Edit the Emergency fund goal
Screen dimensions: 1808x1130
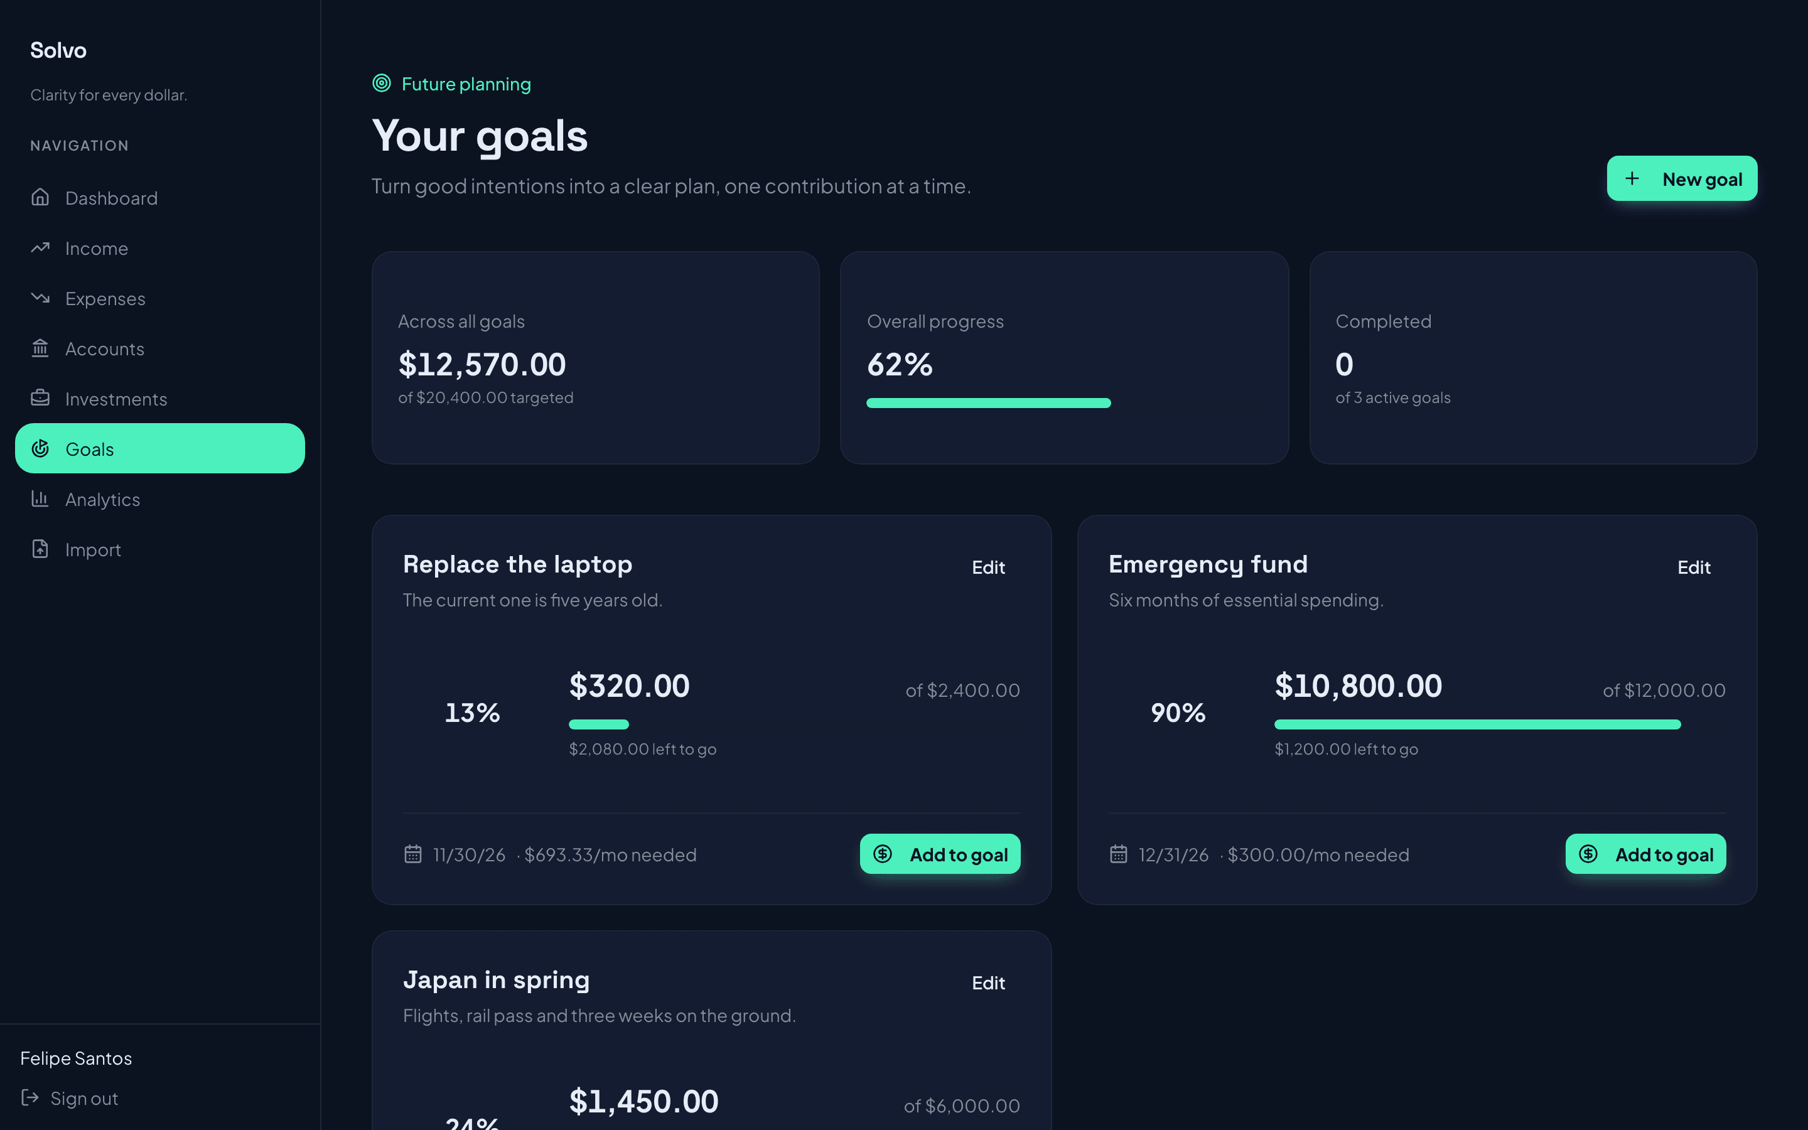pyautogui.click(x=1694, y=568)
